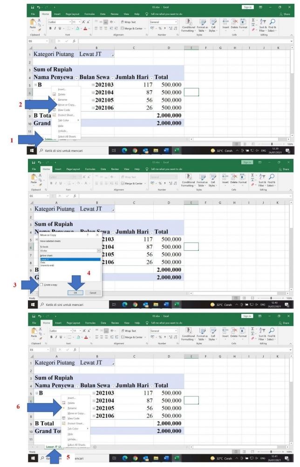
Task: Toggle Bold in first screenshot's ribbon
Action: [50, 28]
